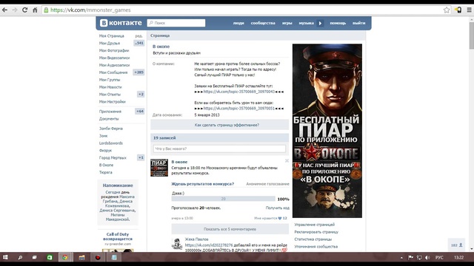Open 'Мои Группы' in left menu

[110, 80]
